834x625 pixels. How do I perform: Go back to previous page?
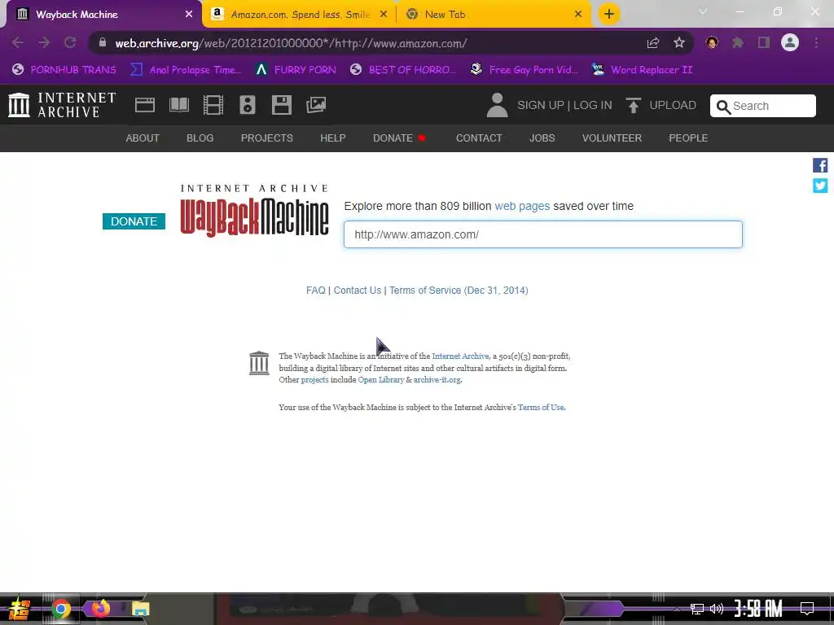[18, 42]
